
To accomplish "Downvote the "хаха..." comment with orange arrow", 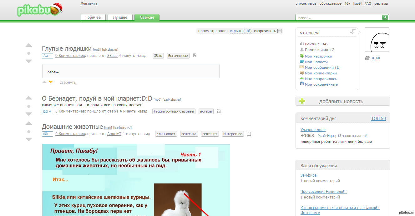I will pyautogui.click(x=51, y=82).
